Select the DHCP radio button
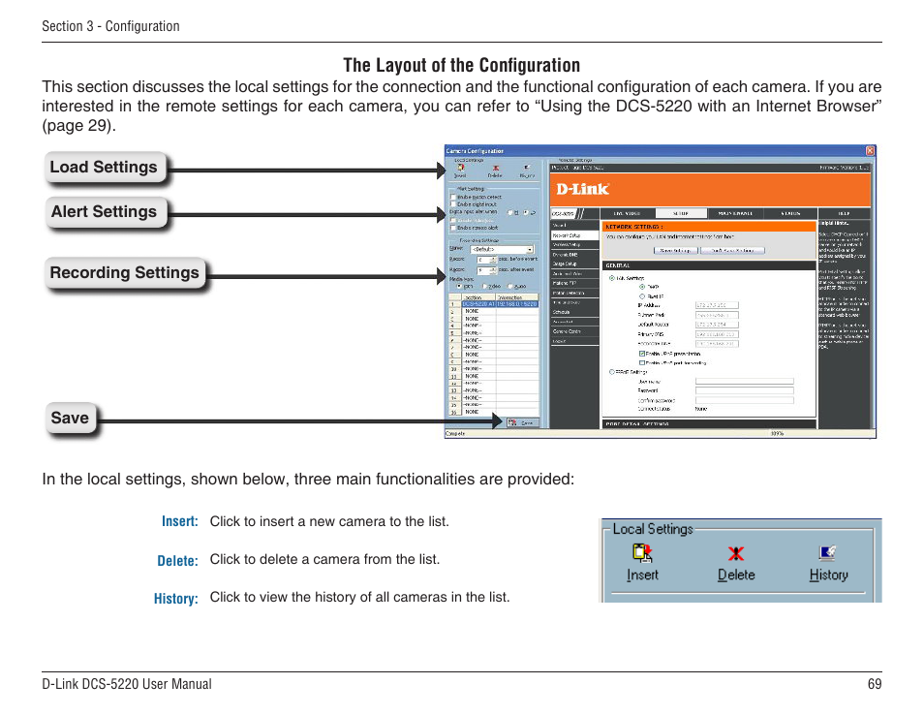The width and height of the screenshot is (924, 715). point(642,287)
